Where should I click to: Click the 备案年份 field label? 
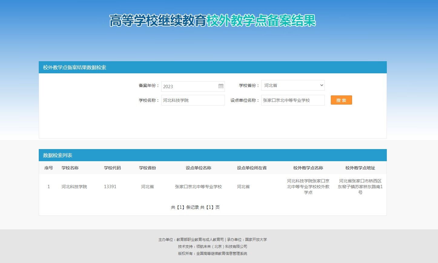point(149,85)
